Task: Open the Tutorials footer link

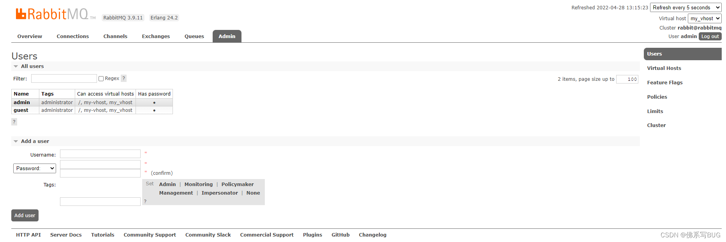Action: click(x=103, y=235)
